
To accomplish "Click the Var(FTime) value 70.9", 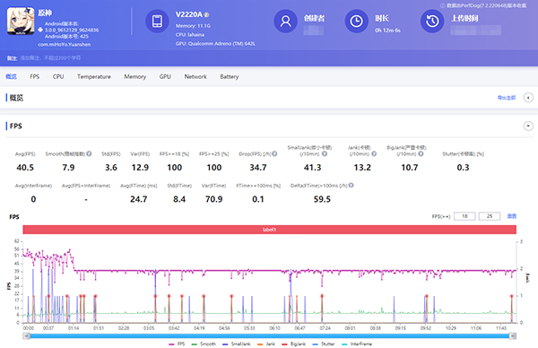I will [x=213, y=199].
